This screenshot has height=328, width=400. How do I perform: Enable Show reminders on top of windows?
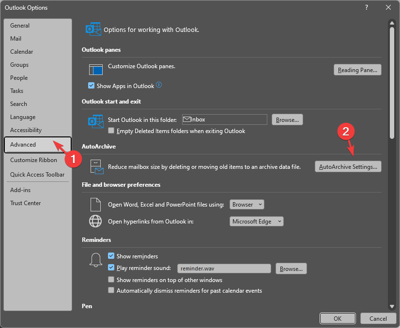(x=111, y=280)
